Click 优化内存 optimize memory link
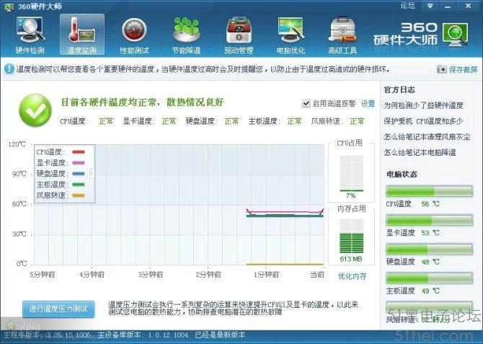The image size is (483, 344). 352,276
